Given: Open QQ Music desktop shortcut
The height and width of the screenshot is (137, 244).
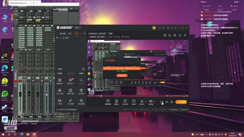Looking at the screenshot, I should tap(5, 82).
